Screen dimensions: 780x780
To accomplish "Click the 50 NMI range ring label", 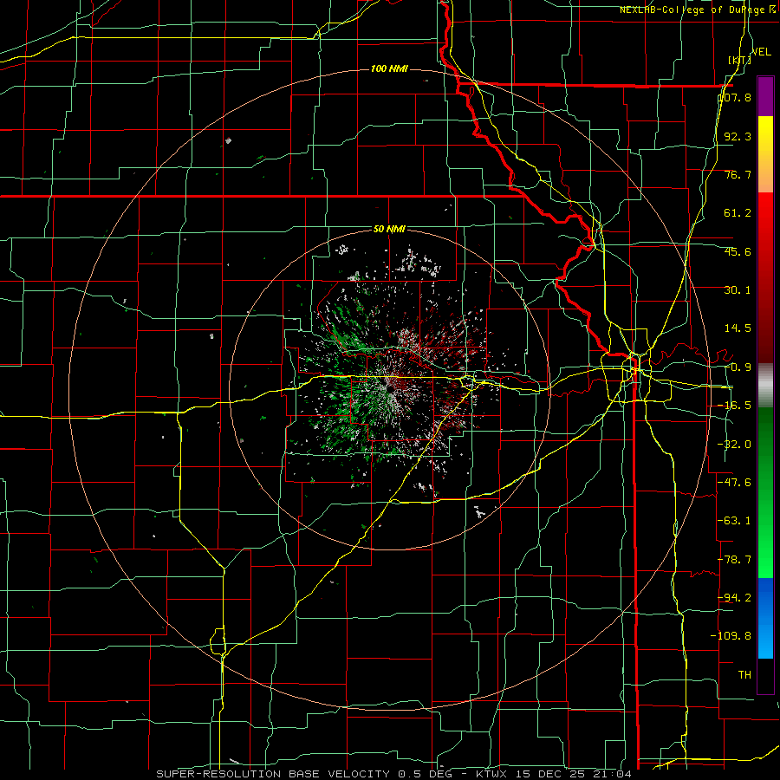I will [389, 230].
